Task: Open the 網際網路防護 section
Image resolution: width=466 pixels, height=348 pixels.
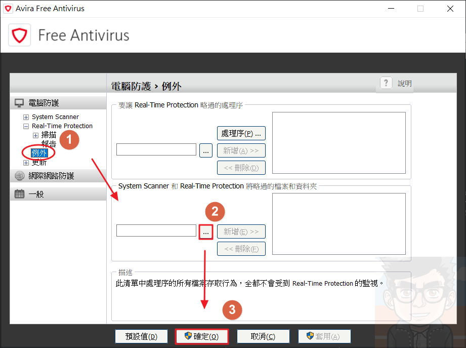Action: [58, 176]
